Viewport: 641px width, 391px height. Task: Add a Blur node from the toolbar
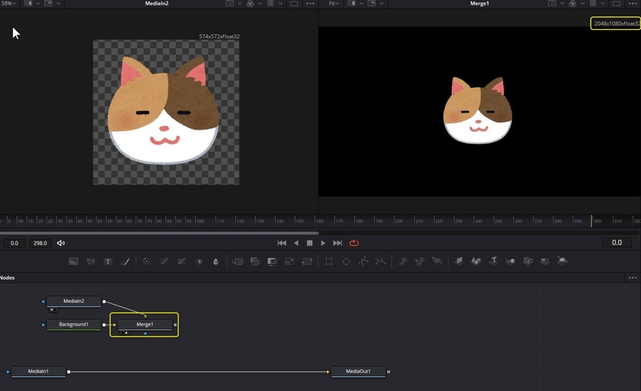216,261
